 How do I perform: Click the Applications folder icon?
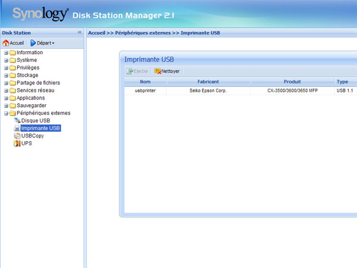[12, 98]
